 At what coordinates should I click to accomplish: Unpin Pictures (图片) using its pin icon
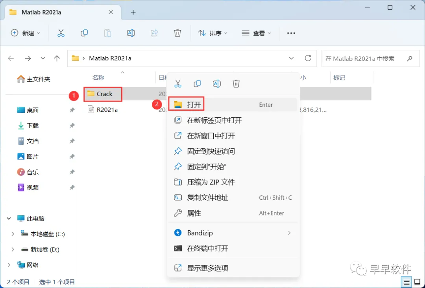pos(72,157)
